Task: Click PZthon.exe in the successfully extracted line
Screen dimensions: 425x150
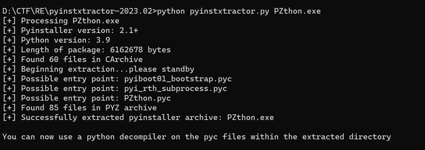Action: click(250, 118)
